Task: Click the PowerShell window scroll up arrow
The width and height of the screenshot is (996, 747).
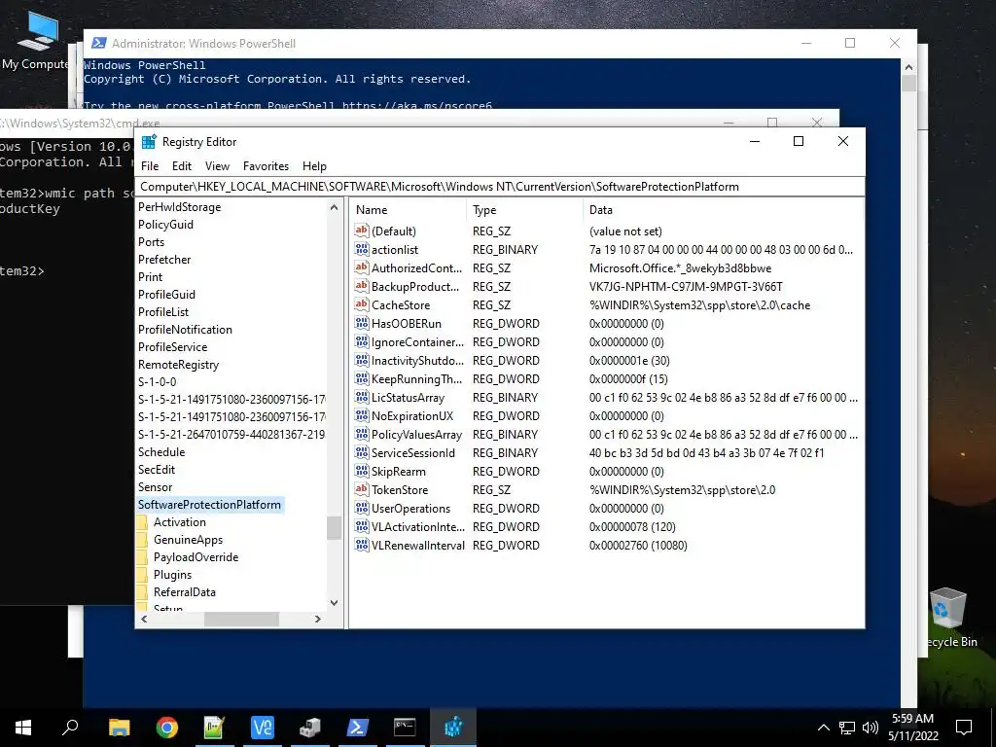Action: point(908,67)
